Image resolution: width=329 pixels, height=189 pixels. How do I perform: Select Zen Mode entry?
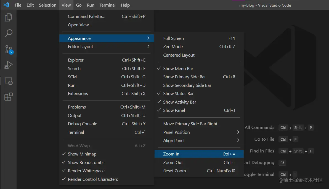point(199,47)
